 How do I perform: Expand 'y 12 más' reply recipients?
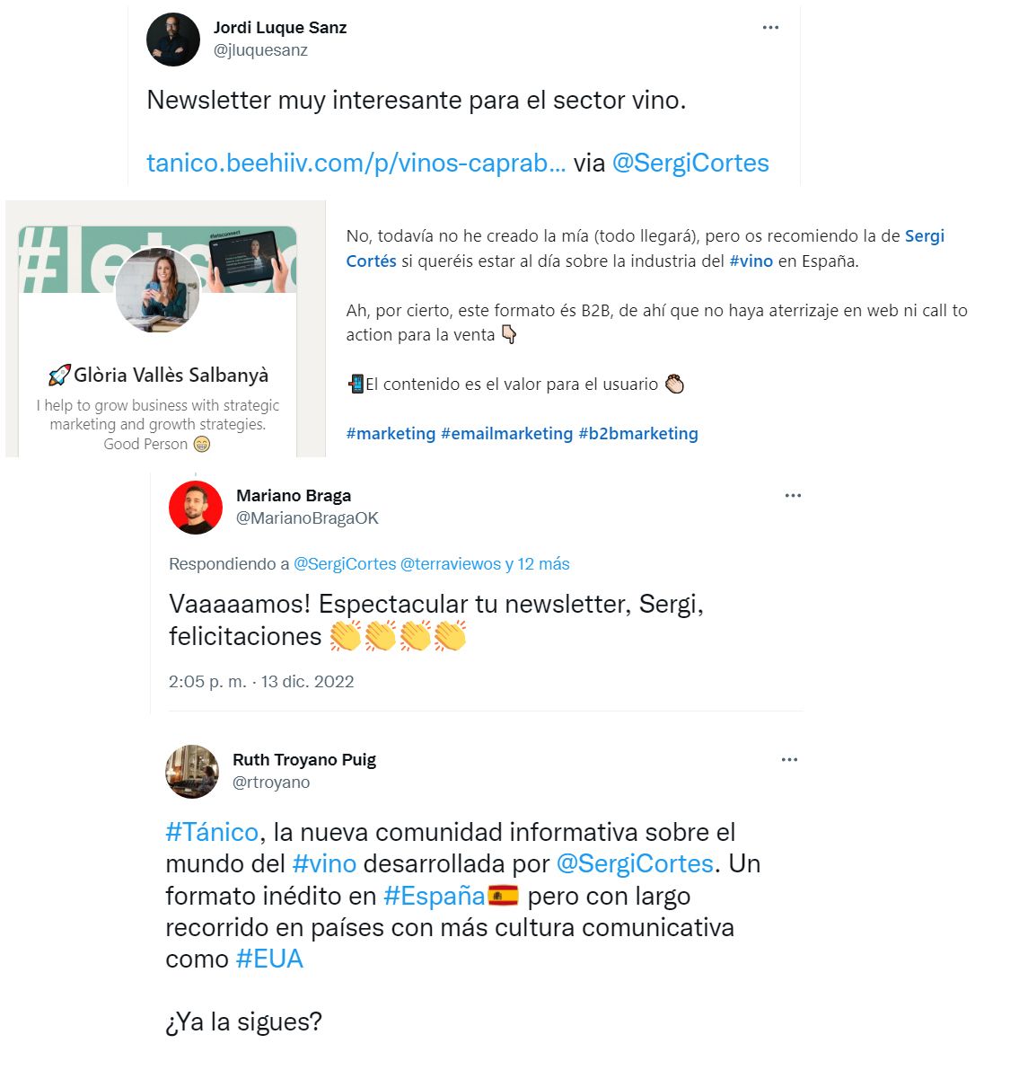tap(538, 564)
